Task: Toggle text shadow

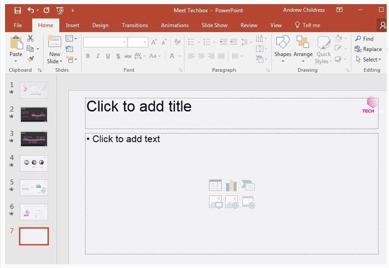Action: 118,56
